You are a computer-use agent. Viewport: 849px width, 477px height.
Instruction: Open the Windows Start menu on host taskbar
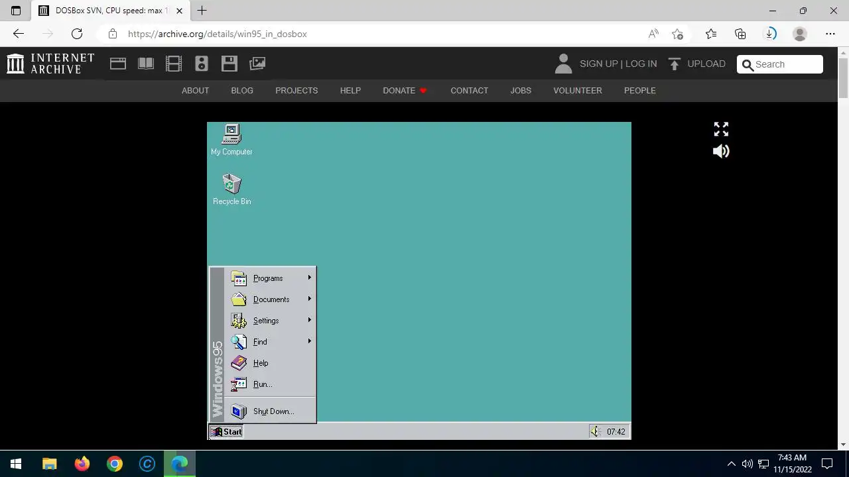pos(16,464)
